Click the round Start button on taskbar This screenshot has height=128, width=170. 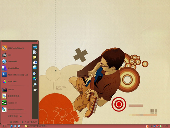pos(4,126)
